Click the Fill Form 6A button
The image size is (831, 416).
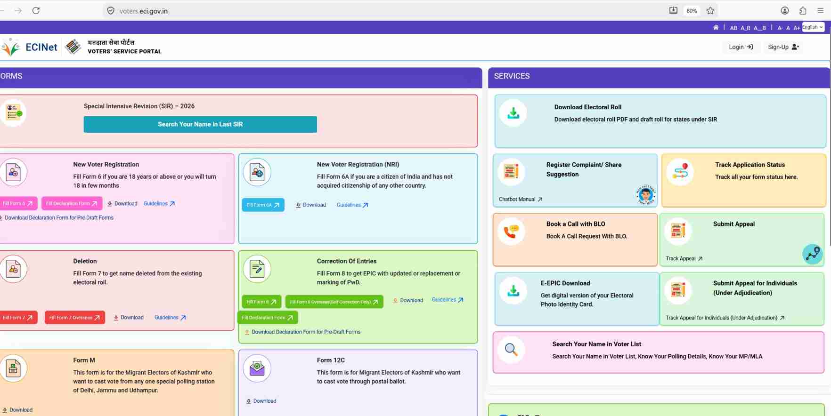click(x=263, y=205)
